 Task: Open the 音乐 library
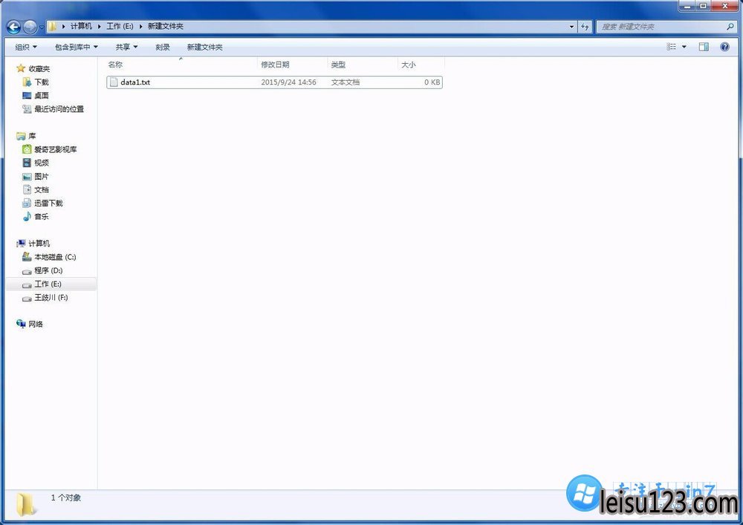[x=41, y=216]
